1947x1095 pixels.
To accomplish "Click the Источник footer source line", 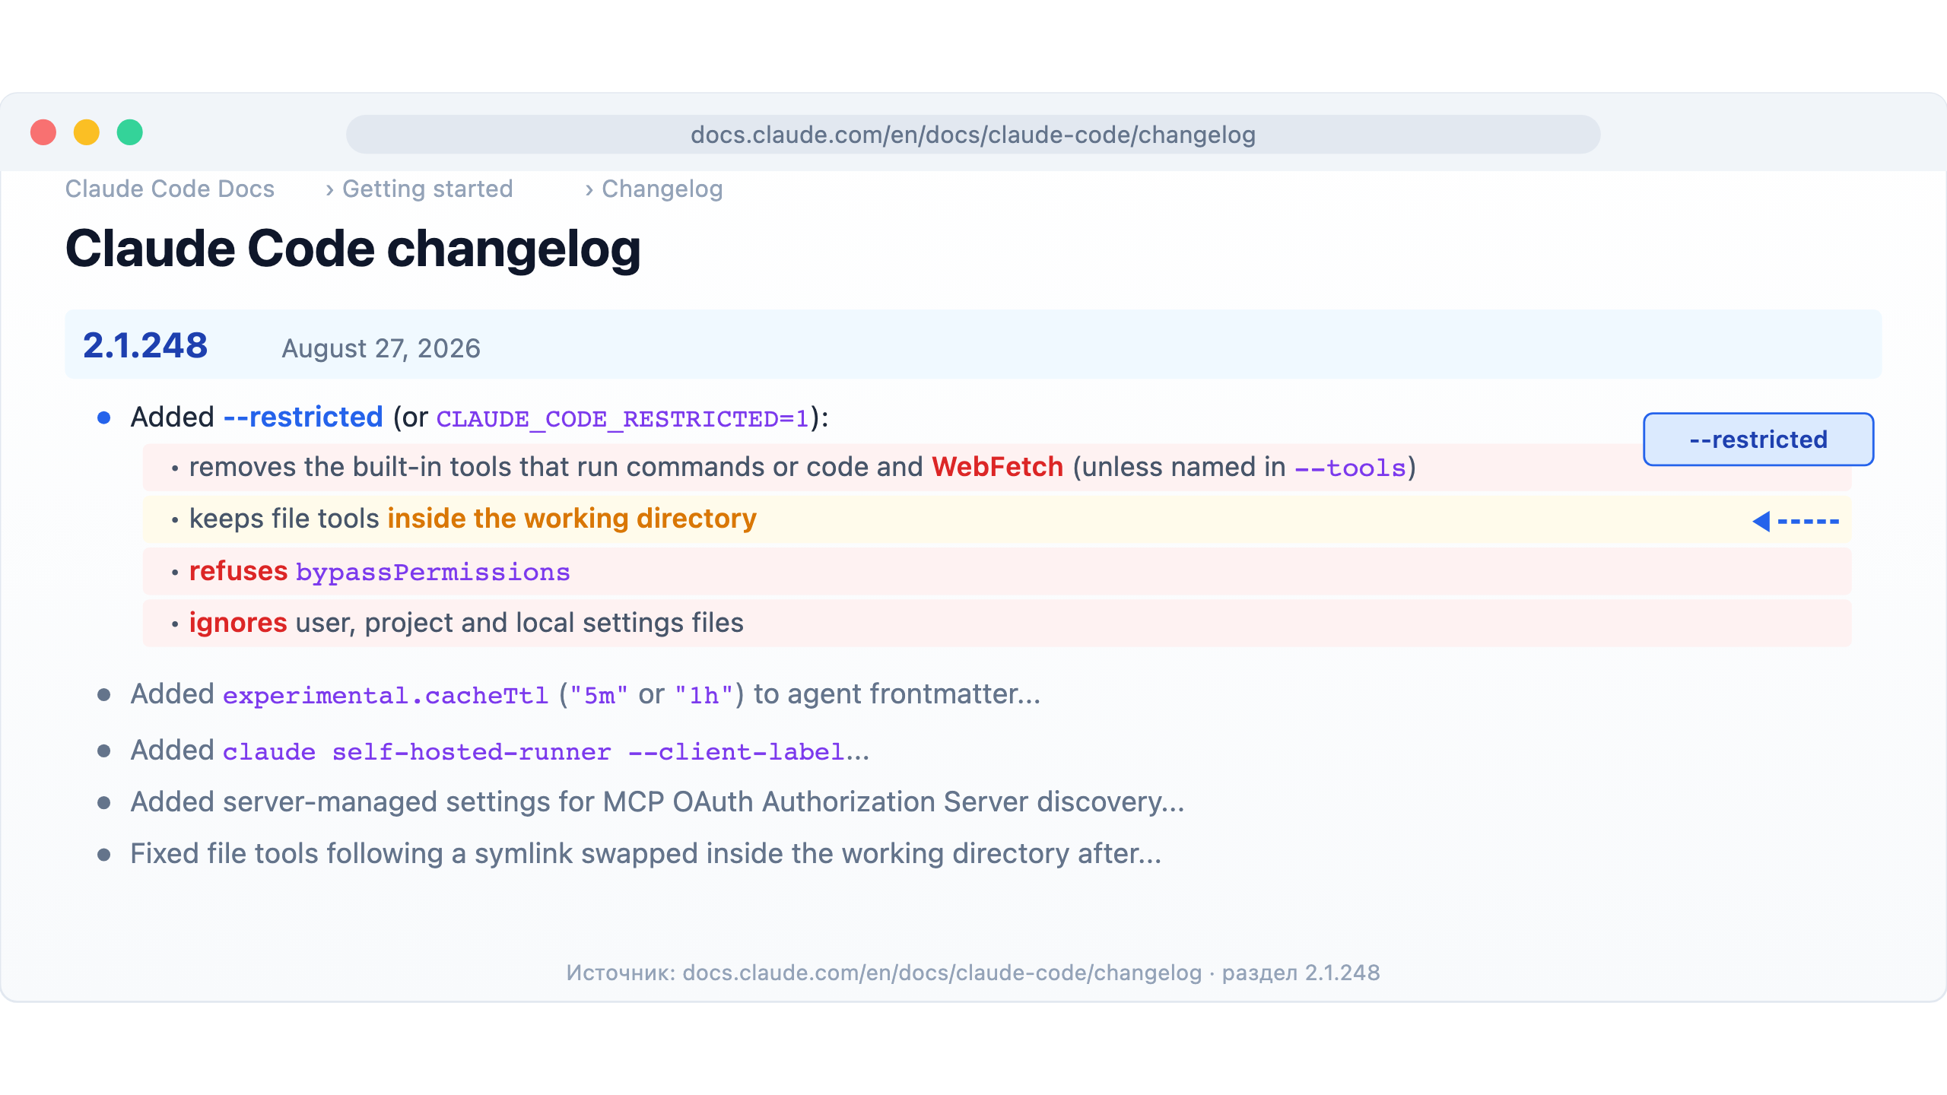I will click(973, 973).
